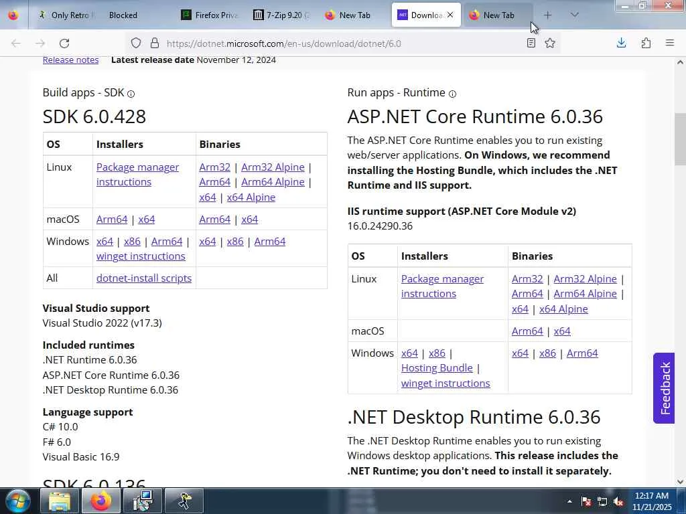686x514 pixels.
Task: Click the taskbar clock and date
Action: point(652,501)
